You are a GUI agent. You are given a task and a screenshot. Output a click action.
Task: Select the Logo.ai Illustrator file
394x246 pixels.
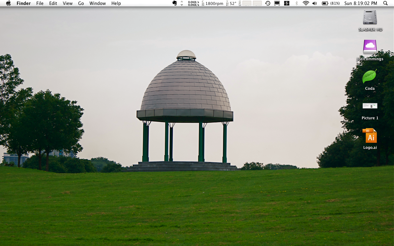(x=370, y=136)
